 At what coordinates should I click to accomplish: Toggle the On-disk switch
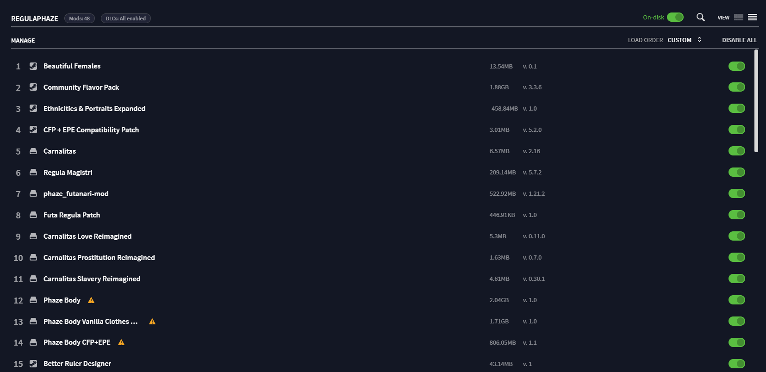(675, 17)
